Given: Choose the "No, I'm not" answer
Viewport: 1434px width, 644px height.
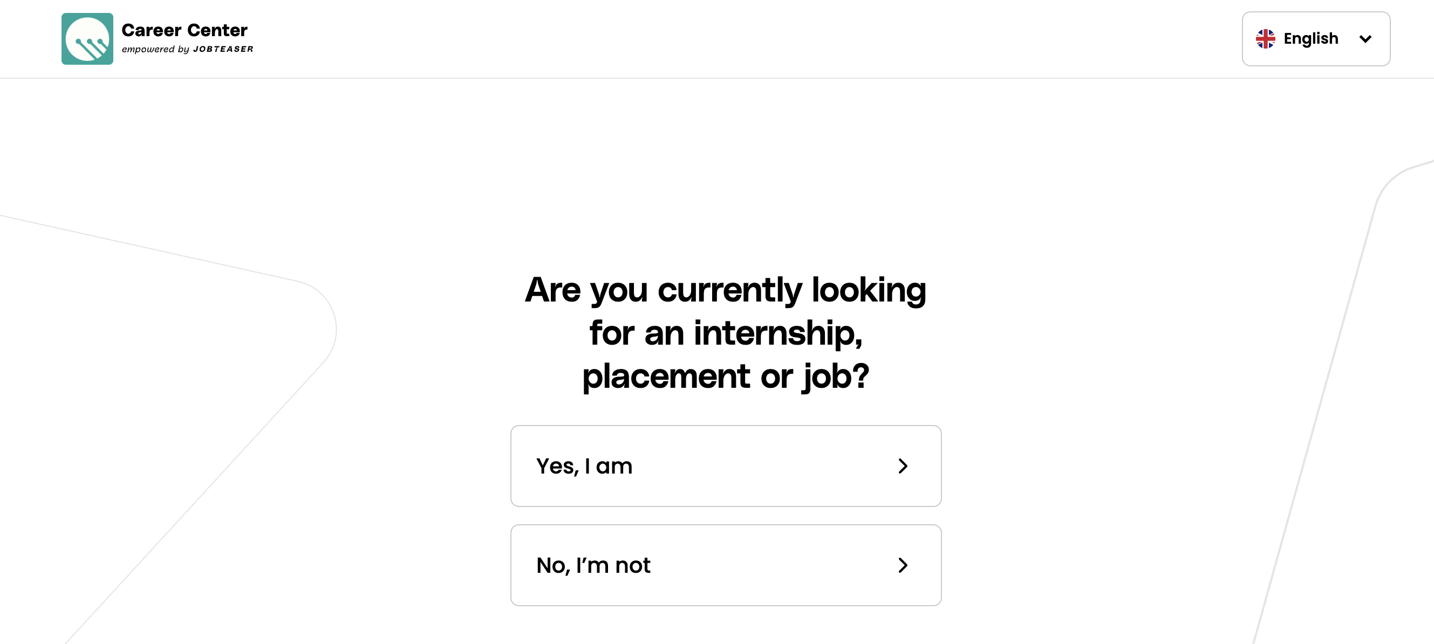Looking at the screenshot, I should [725, 565].
